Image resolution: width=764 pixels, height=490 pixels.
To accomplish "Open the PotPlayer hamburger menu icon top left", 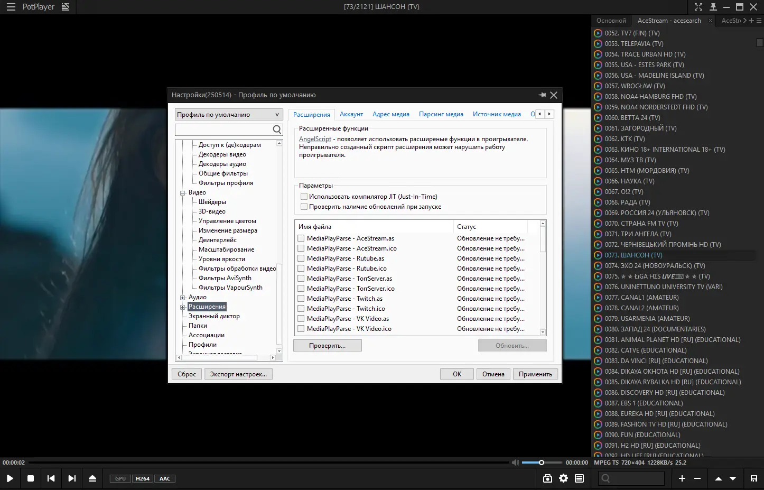I will (11, 7).
